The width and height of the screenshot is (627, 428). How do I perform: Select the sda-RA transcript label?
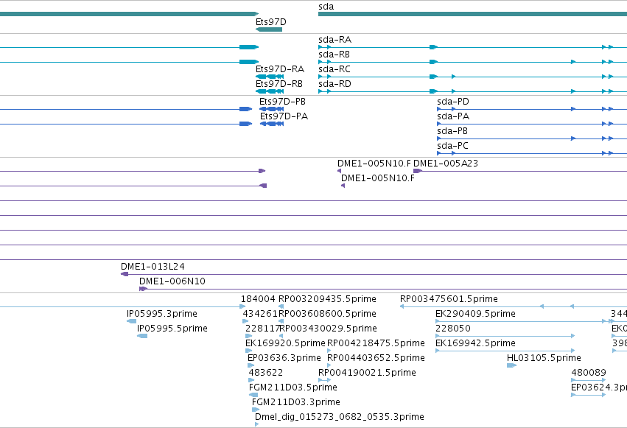tap(334, 40)
